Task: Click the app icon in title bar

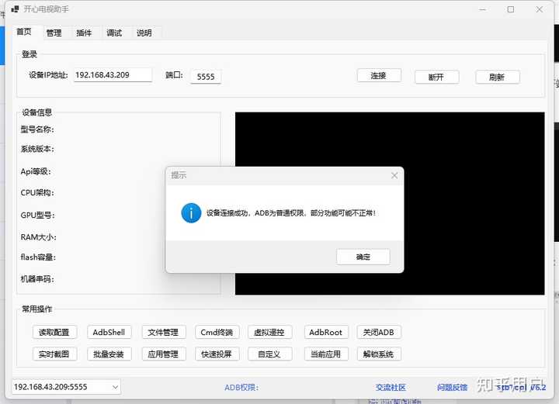Action: (15, 9)
